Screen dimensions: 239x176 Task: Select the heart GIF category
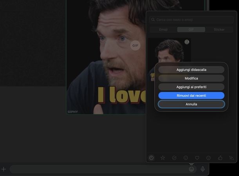coord(197,158)
